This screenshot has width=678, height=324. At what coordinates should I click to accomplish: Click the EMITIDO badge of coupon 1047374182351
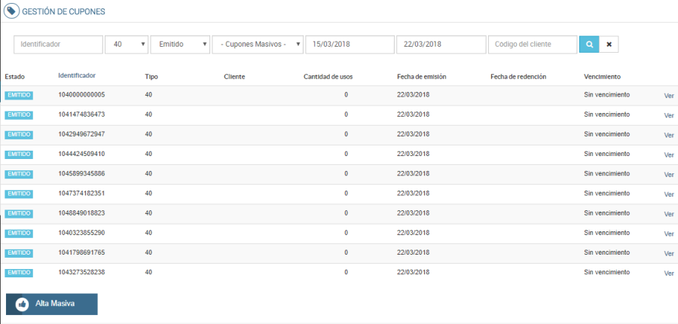pos(18,194)
